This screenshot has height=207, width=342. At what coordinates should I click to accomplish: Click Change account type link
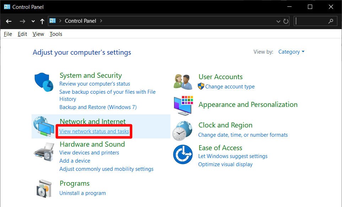230,87
